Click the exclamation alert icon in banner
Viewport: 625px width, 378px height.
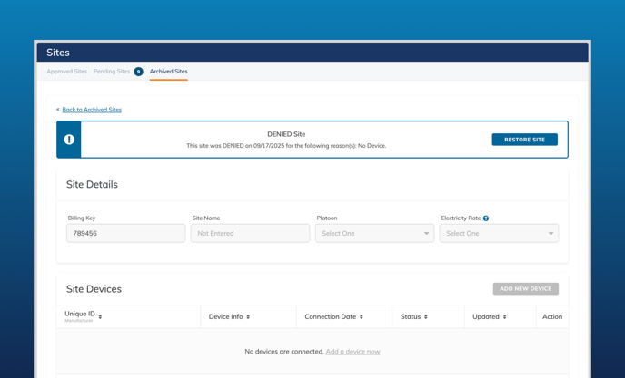(69, 140)
